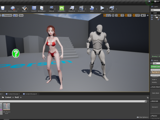Viewport: 160px width, 120px height.
Task: Click the Red2 folder breadcrumb
Action: click(x=17, y=97)
